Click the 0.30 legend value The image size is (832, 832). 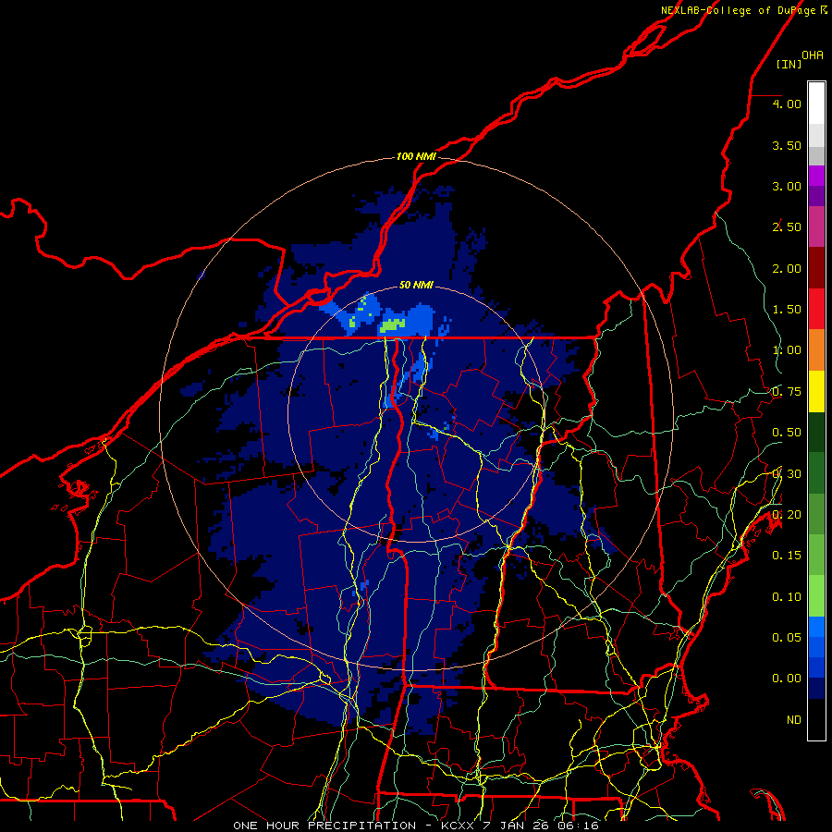(x=787, y=474)
